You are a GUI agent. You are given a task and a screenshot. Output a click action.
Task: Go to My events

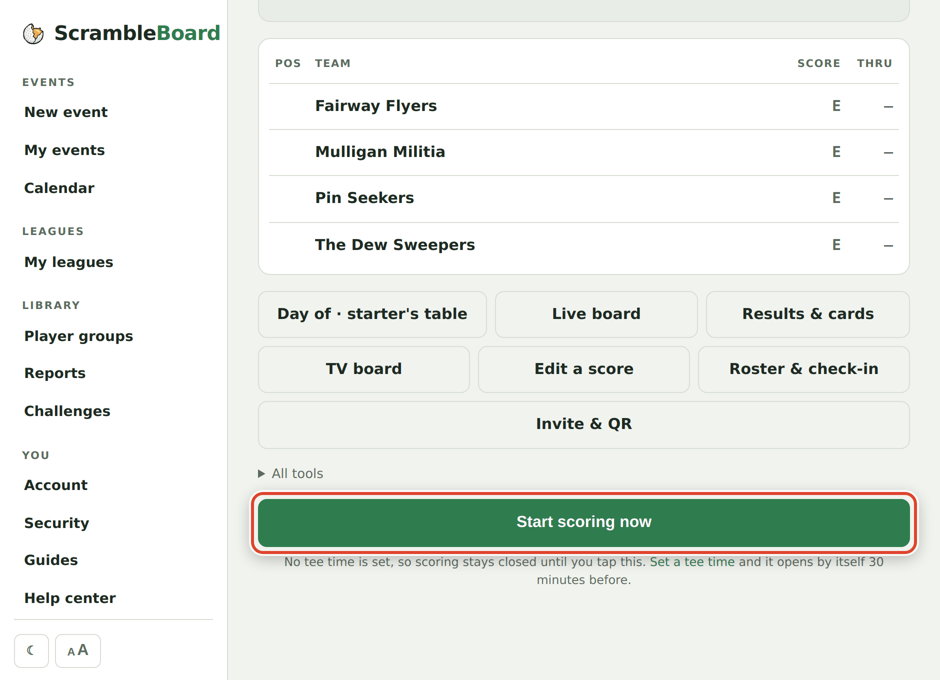point(64,150)
